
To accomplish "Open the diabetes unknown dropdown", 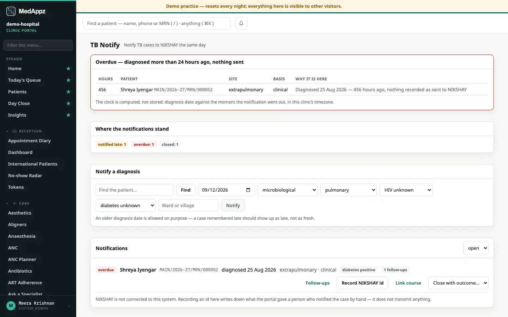I will coord(126,205).
